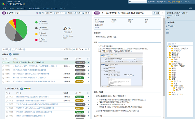Viewport: 195px width, 119px height.
Task: Open the Untested status dropdown for T3571
Action: (80, 62)
